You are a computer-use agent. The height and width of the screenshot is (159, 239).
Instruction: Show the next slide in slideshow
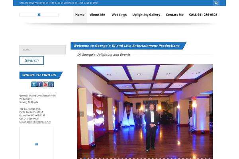209,114
